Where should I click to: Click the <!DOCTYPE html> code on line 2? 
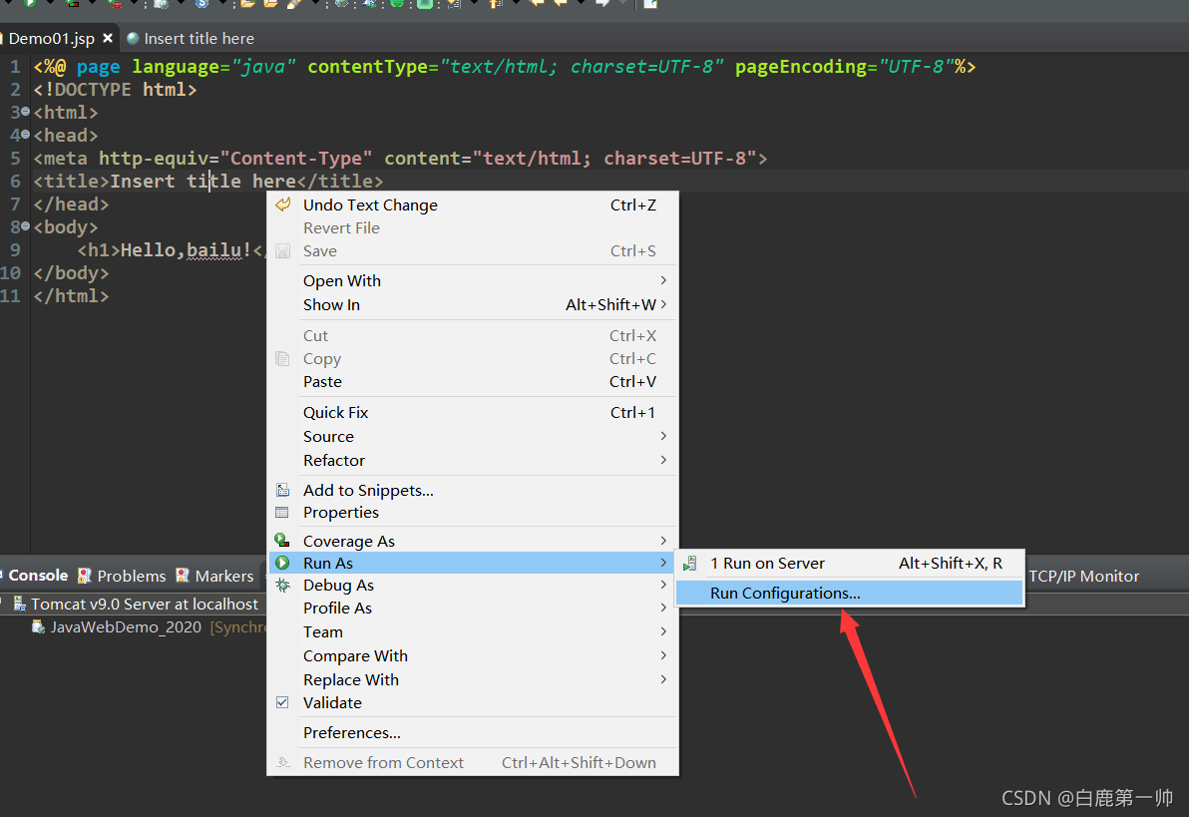(116, 90)
